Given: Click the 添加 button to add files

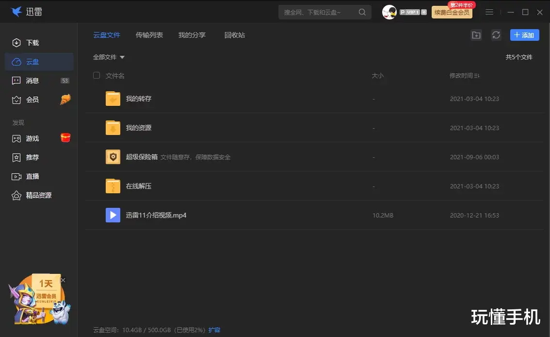Looking at the screenshot, I should [524, 34].
